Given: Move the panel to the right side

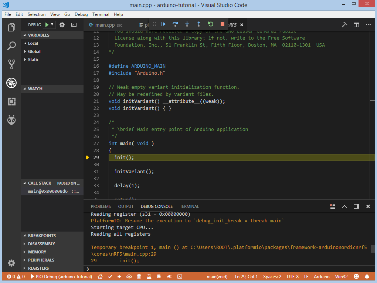Looking at the screenshot, I should pyautogui.click(x=356, y=206).
